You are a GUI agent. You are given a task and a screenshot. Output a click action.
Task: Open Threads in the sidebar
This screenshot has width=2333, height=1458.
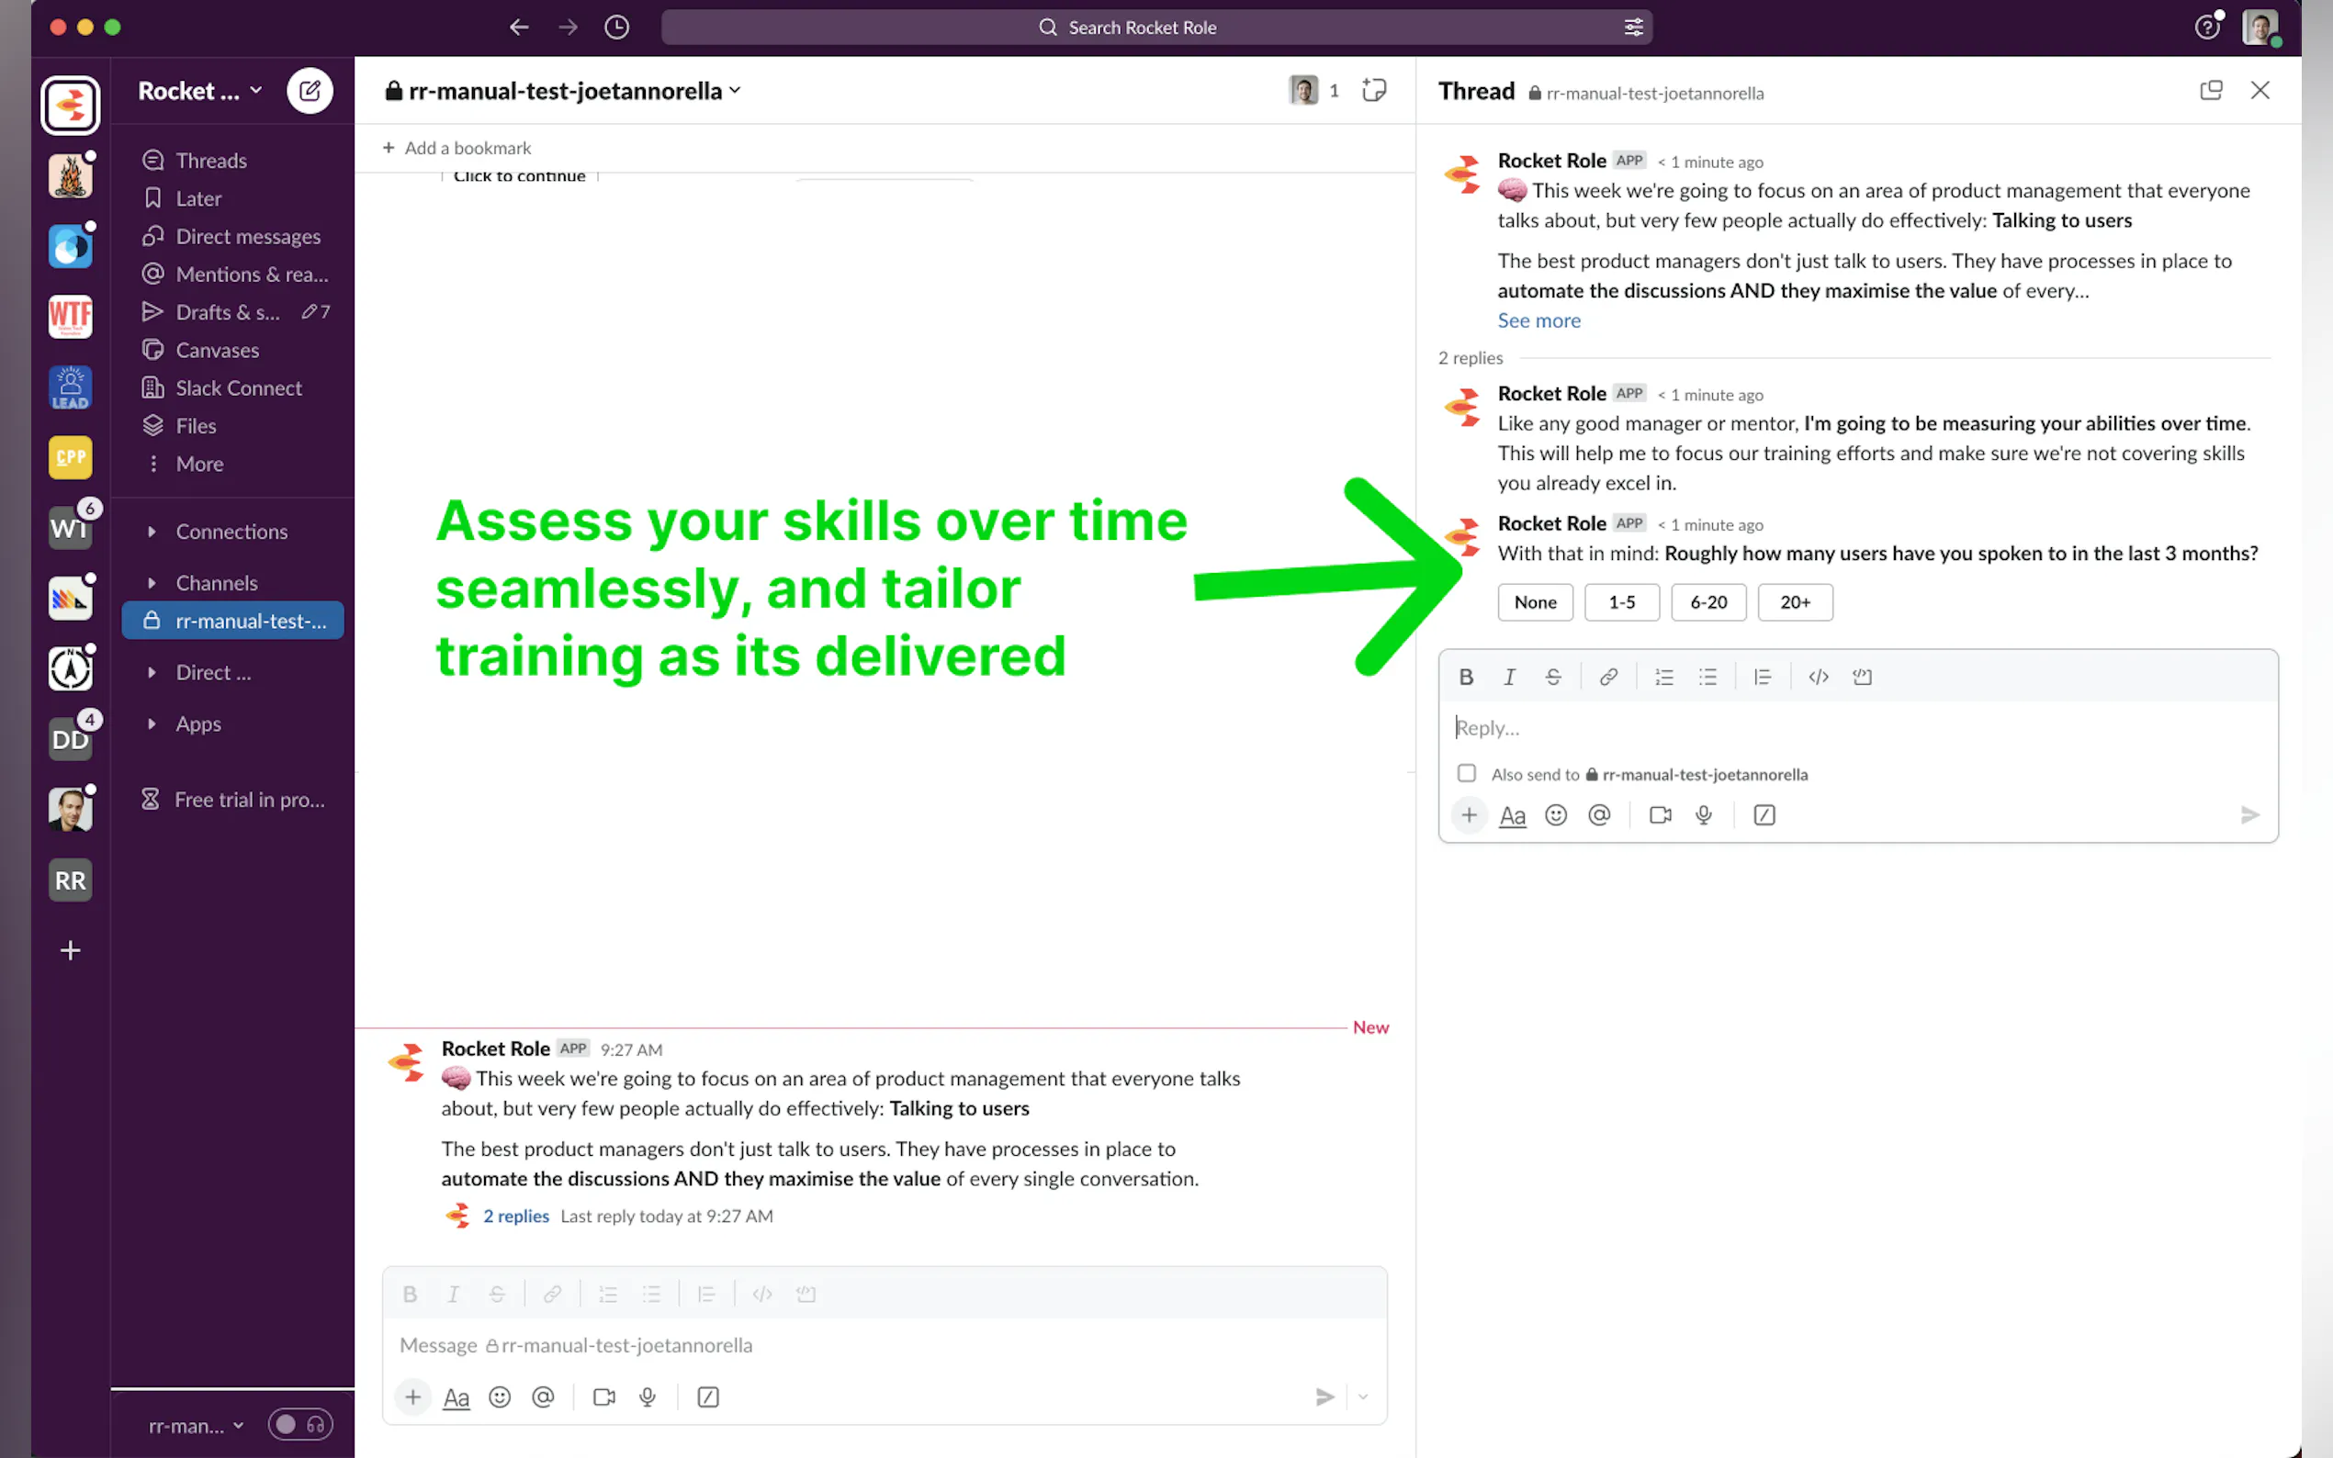coord(211,160)
